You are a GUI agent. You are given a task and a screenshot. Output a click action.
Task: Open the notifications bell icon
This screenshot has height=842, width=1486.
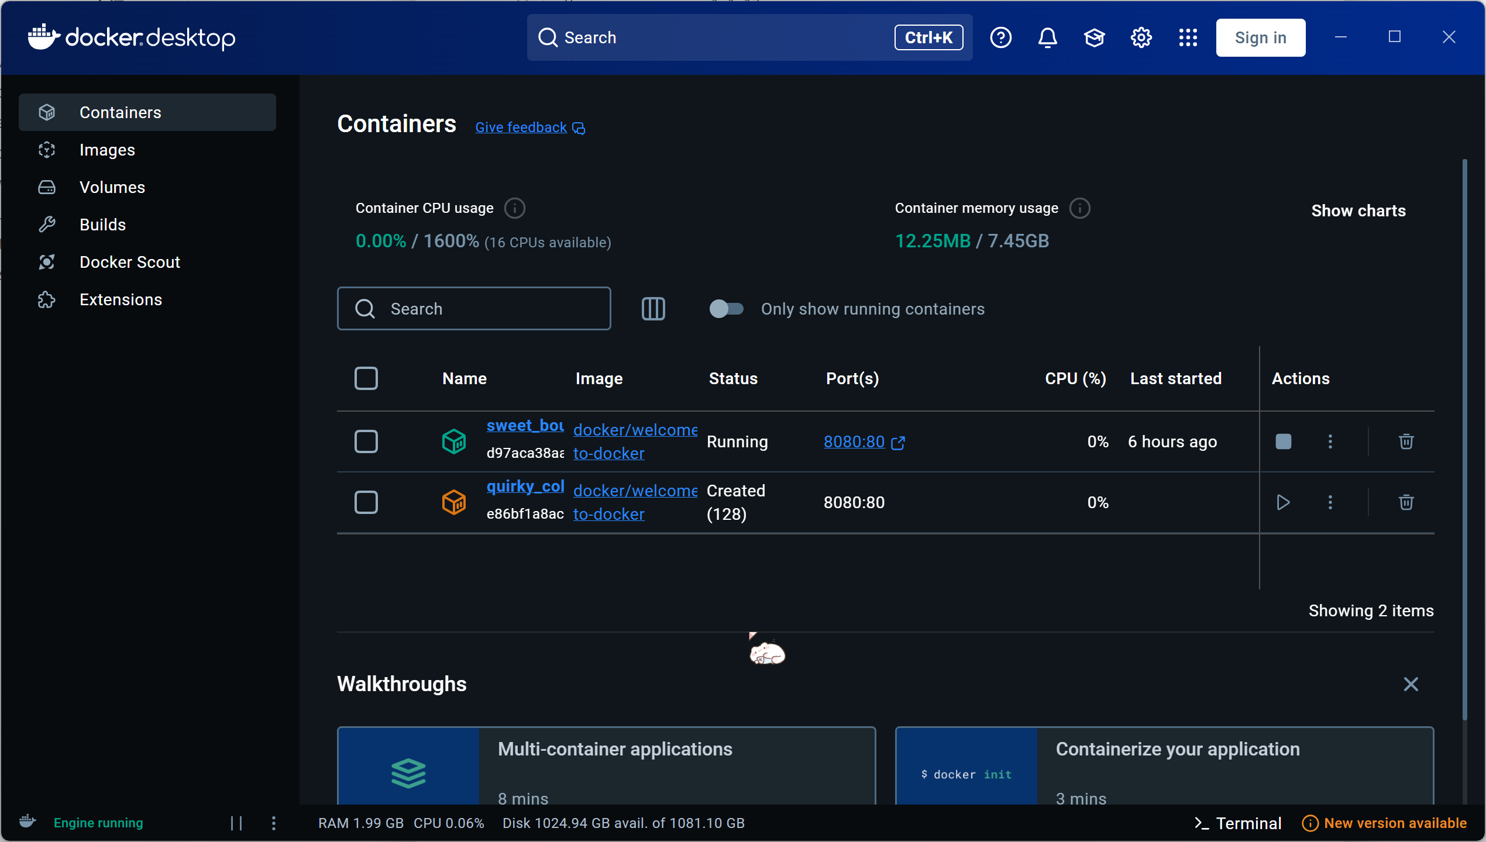pyautogui.click(x=1047, y=38)
